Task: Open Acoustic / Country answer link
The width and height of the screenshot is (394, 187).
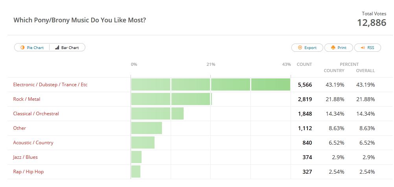Action: tap(33, 143)
